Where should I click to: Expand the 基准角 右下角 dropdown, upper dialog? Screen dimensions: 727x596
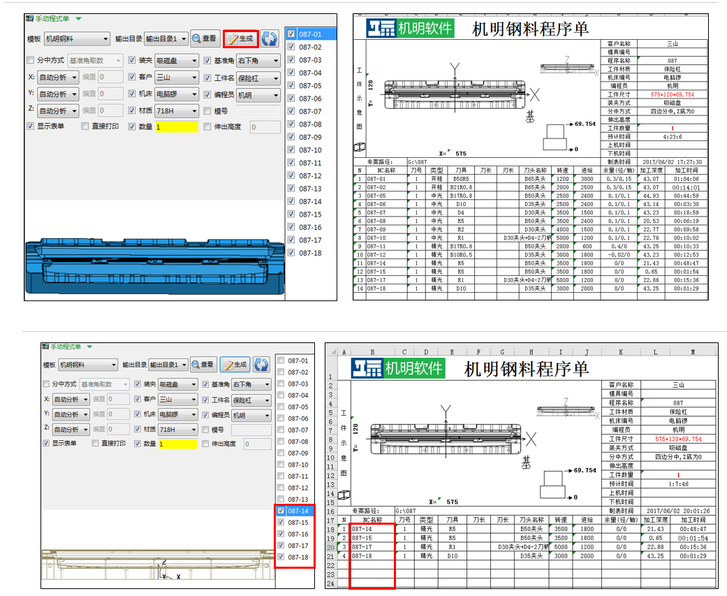[258, 61]
